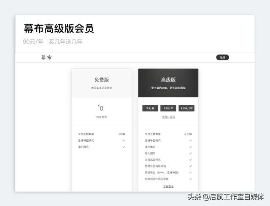This screenshot has height=206, width=270.
Task: Select the ¥9/月 monthly plan
Action: pyautogui.click(x=150, y=108)
